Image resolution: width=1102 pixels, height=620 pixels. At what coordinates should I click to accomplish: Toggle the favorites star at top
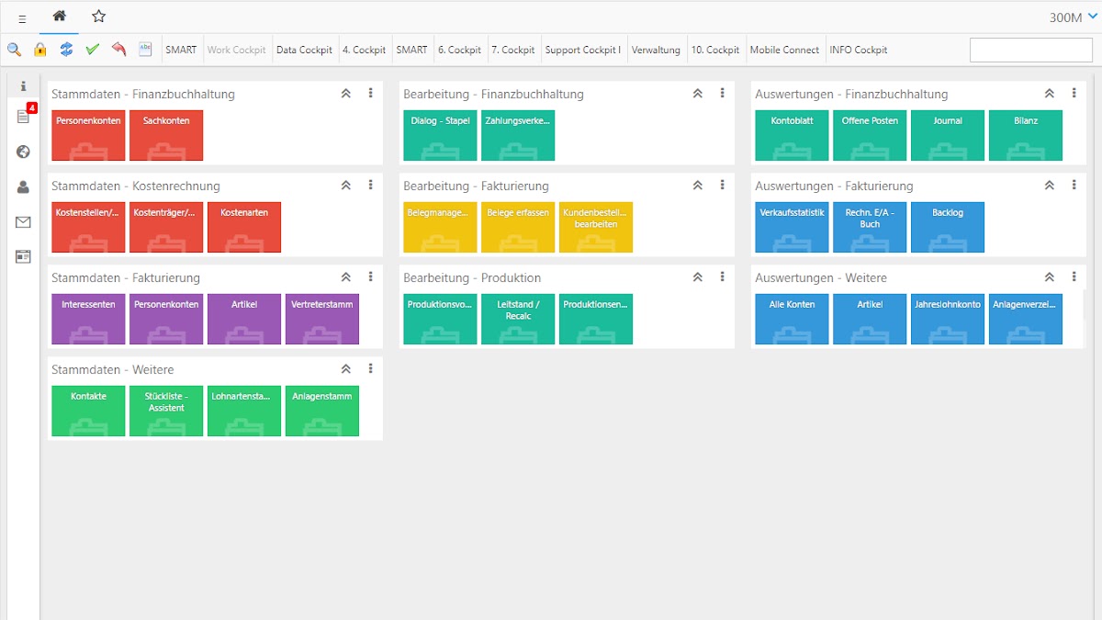[99, 17]
